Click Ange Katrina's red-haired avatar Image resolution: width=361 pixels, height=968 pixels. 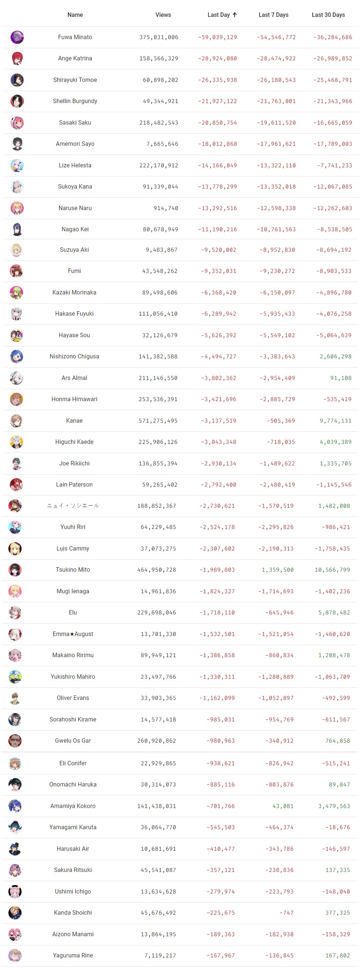[17, 58]
